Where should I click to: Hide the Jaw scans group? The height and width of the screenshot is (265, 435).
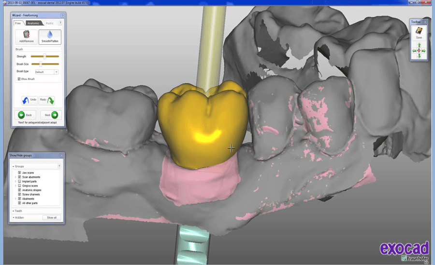pyautogui.click(x=19, y=172)
